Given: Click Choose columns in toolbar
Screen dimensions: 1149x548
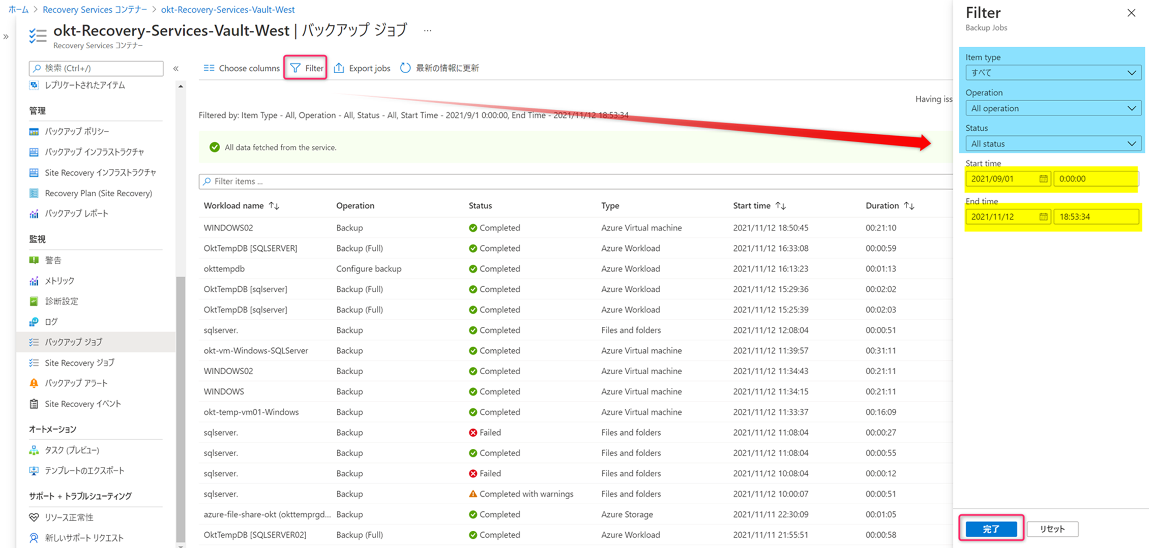Looking at the screenshot, I should pos(242,68).
